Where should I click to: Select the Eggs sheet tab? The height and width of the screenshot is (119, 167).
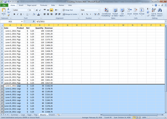coord(30,115)
